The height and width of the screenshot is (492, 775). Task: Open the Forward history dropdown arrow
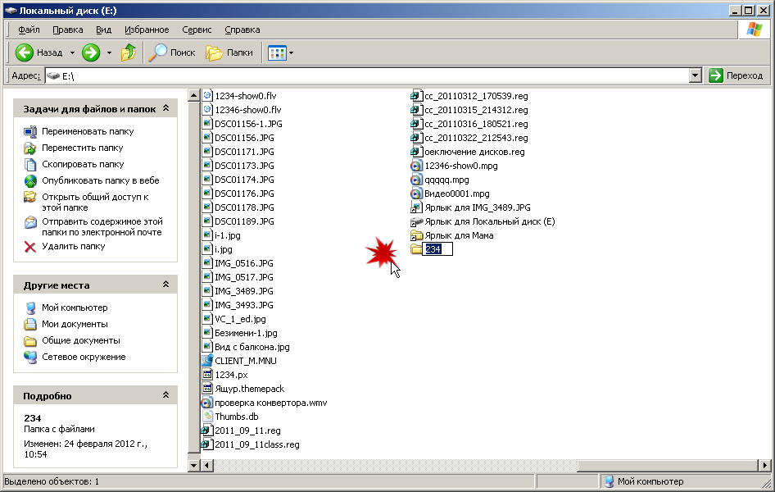pyautogui.click(x=109, y=52)
